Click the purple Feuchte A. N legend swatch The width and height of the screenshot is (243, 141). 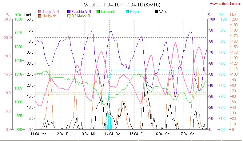[x=69, y=12]
